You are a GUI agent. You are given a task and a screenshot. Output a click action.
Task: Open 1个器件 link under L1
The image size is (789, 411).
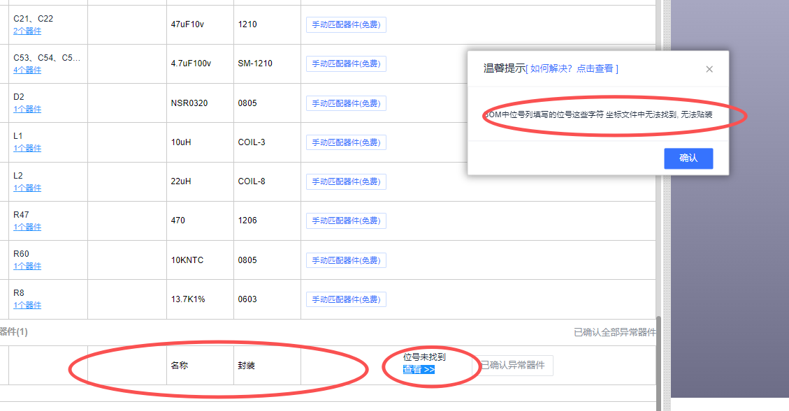point(27,148)
